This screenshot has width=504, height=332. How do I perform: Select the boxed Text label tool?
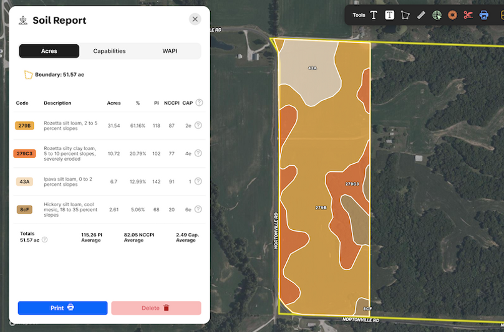point(389,15)
